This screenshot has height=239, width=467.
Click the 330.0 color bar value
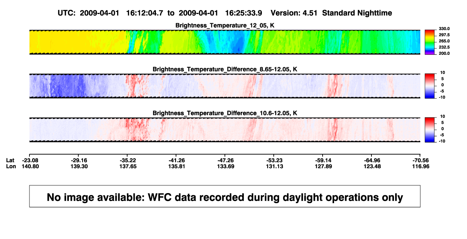[x=445, y=29]
